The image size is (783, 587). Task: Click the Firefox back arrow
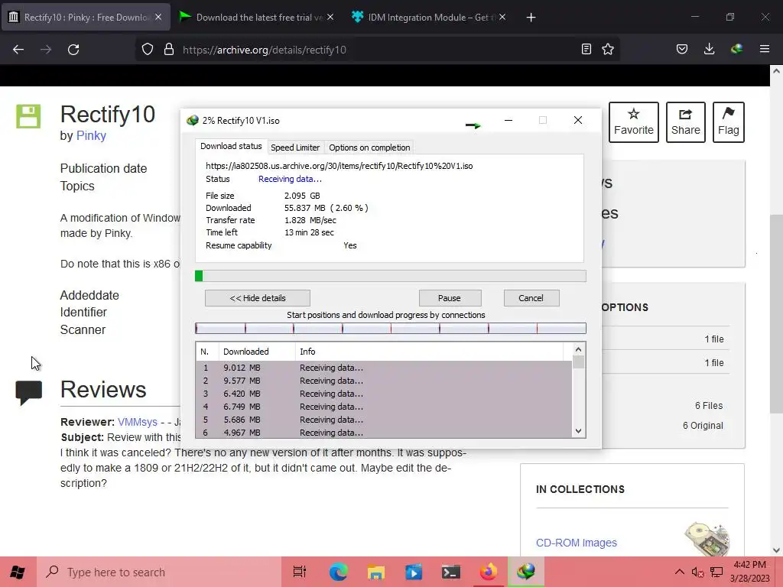[x=18, y=50]
